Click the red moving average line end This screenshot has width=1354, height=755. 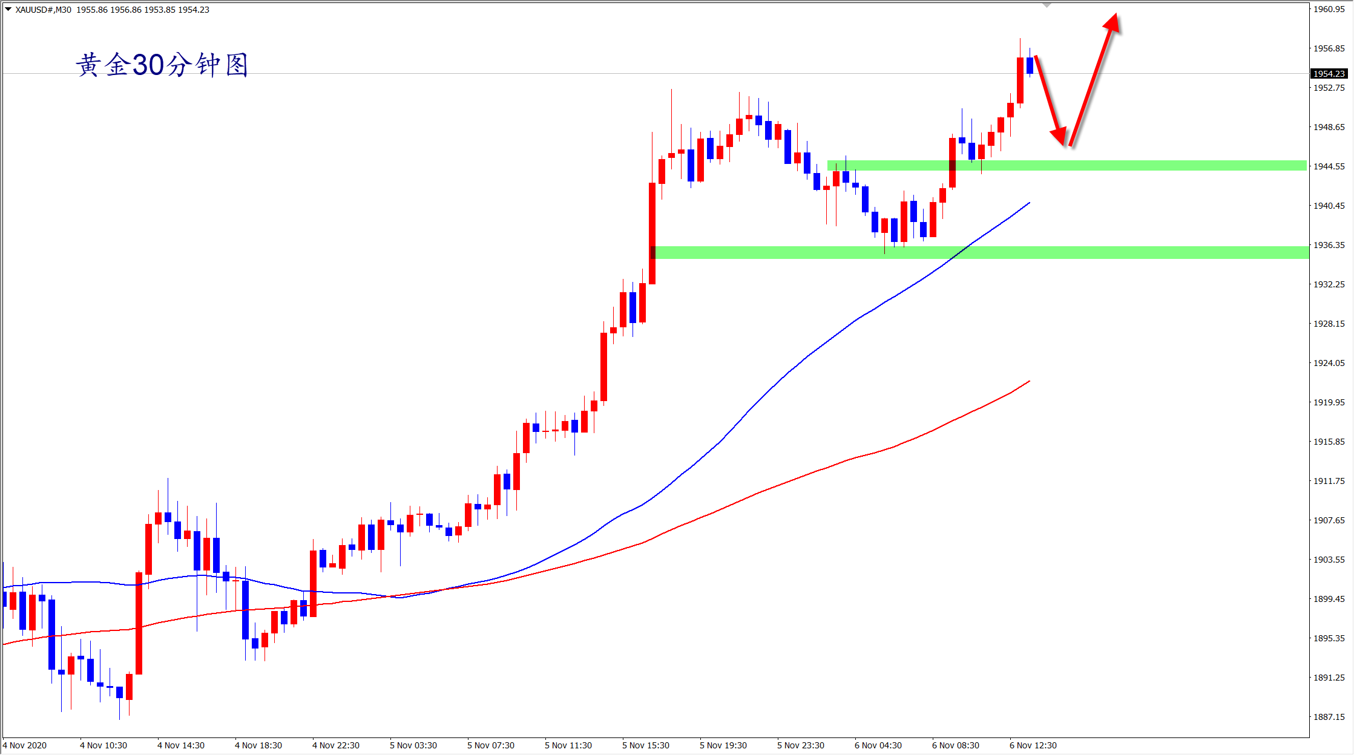[1028, 382]
